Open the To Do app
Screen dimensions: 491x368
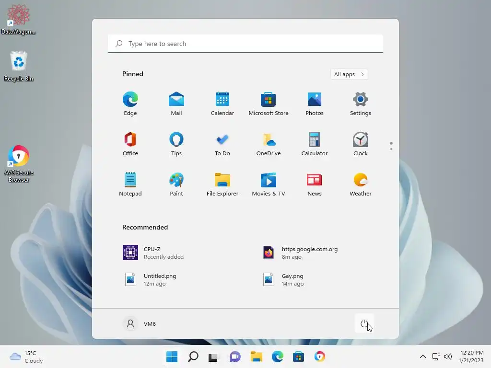click(222, 144)
